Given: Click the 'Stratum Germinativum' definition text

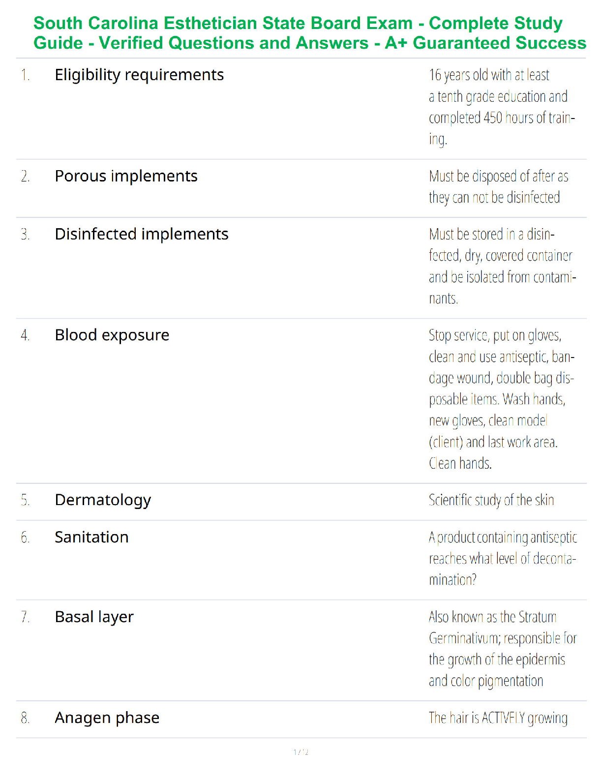Looking at the screenshot, I should (502, 649).
